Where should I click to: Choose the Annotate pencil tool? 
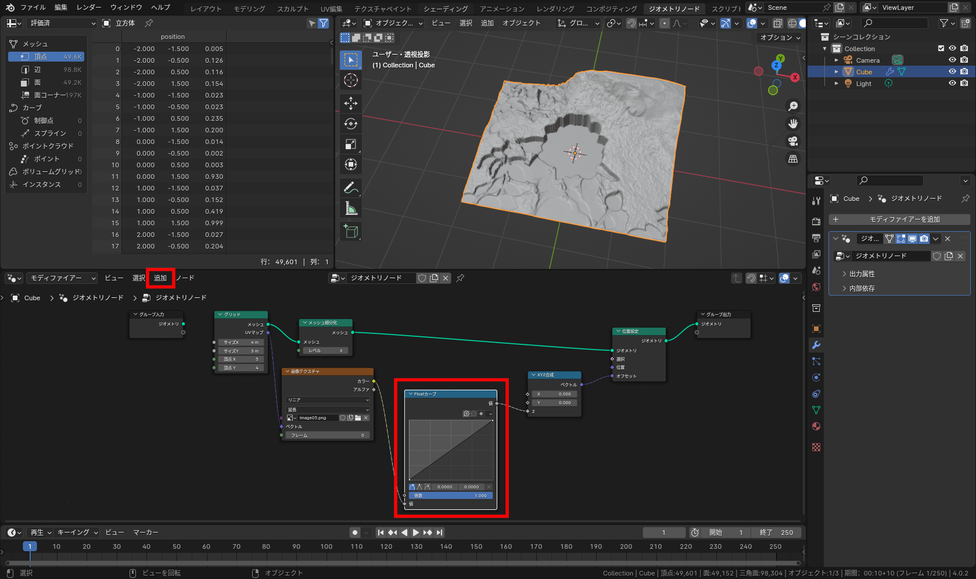tap(350, 188)
